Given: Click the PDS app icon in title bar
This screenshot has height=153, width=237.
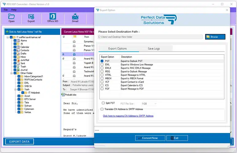Looking at the screenshot, I should tap(4, 4).
